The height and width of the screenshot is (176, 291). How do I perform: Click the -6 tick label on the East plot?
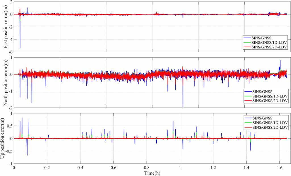(10, 52)
